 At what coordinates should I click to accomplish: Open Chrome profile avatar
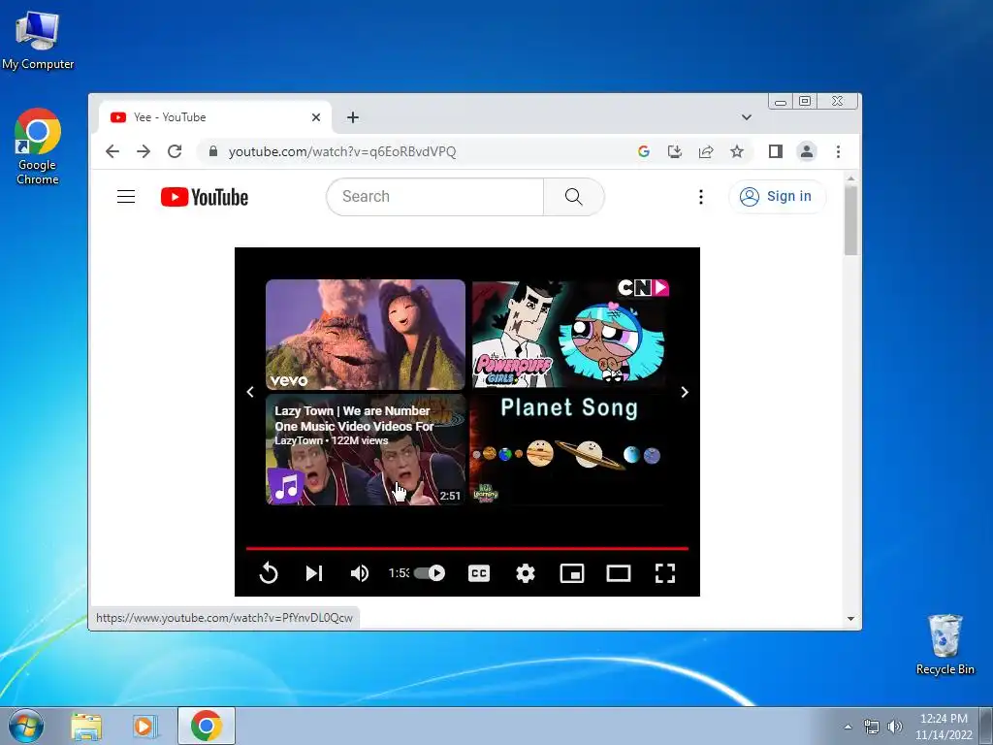coord(807,151)
